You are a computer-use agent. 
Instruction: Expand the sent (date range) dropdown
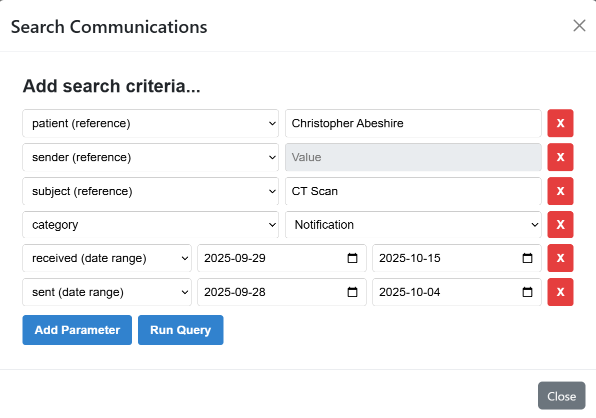106,292
